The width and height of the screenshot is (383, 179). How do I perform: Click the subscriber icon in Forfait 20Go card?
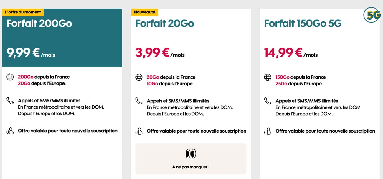(139, 131)
